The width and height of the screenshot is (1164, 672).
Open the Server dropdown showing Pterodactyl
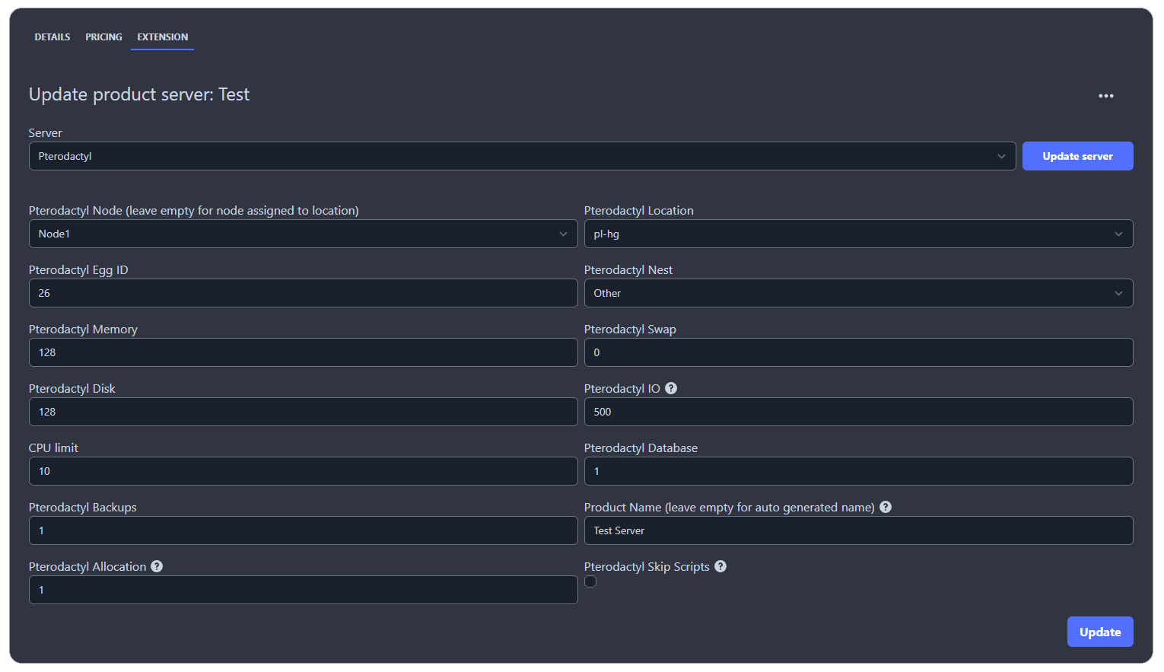[522, 156]
